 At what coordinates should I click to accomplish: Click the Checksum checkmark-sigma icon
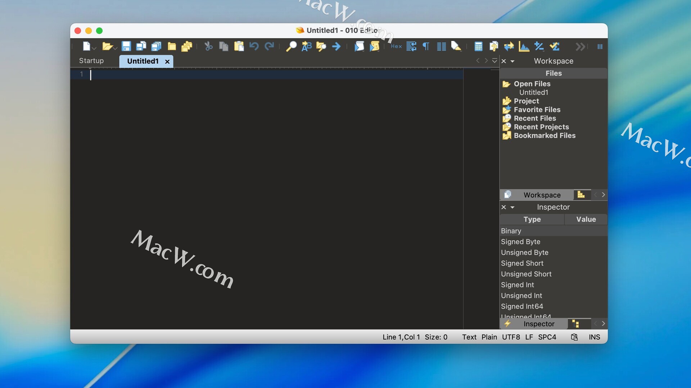554,46
